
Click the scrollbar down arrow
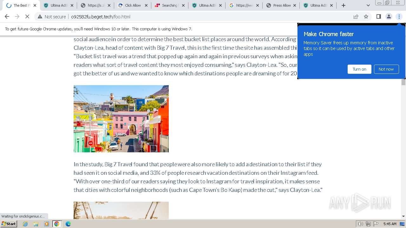coord(403,216)
